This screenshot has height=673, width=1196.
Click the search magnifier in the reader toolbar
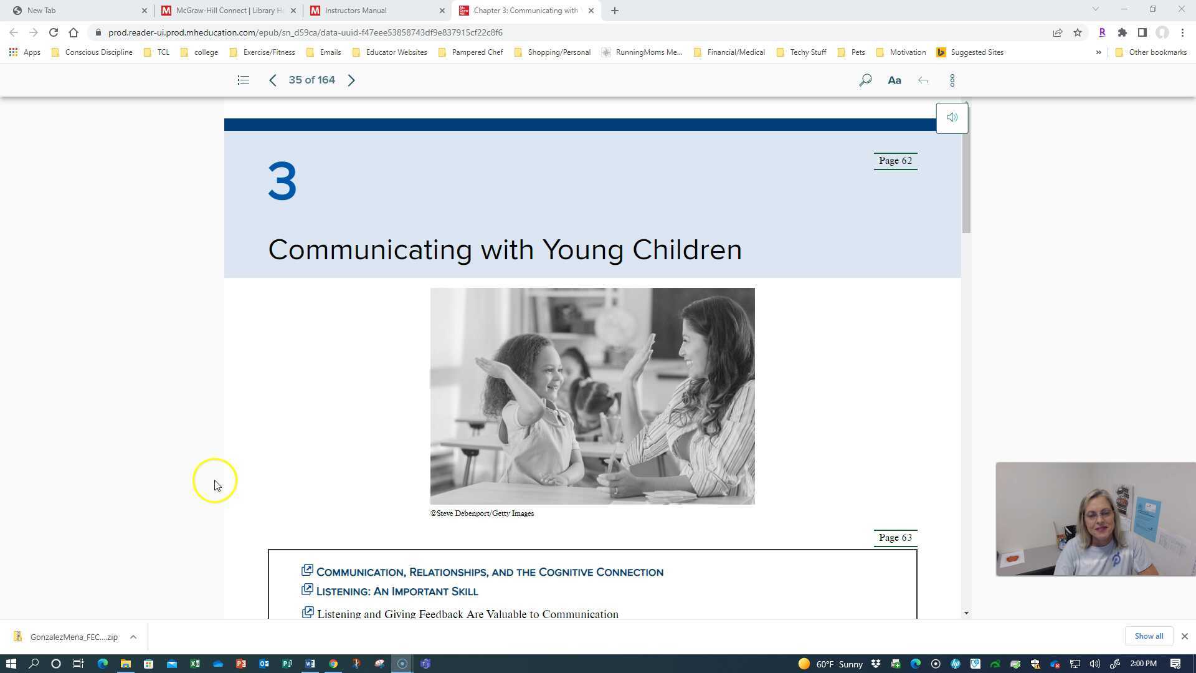click(x=865, y=80)
